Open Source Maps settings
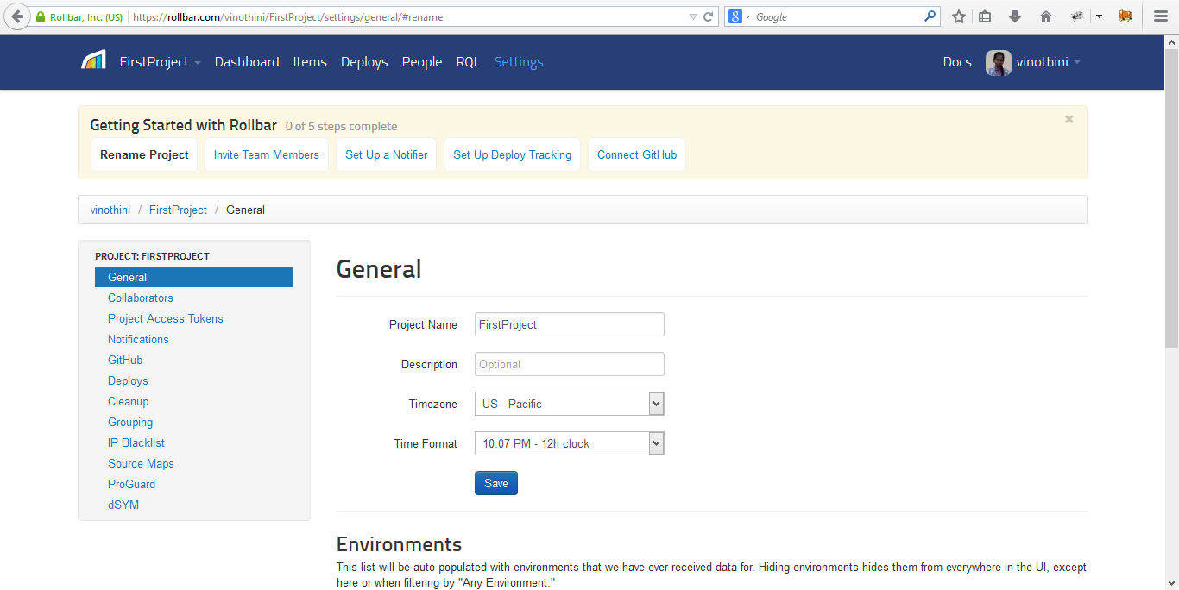 [x=141, y=463]
